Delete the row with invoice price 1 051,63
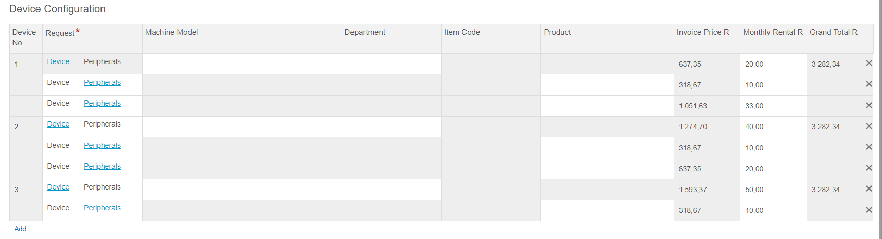The height and width of the screenshot is (239, 882). 868,105
